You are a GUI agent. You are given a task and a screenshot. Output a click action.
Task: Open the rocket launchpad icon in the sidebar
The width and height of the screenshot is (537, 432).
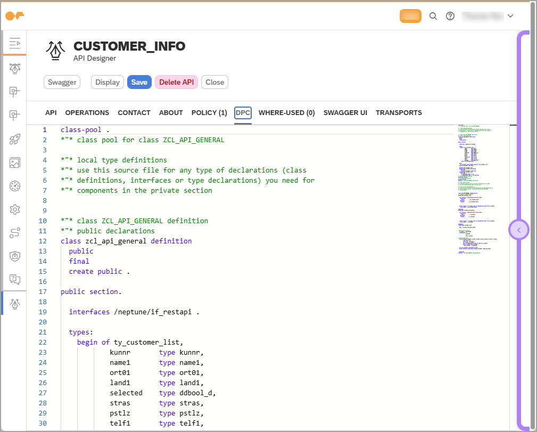click(14, 139)
